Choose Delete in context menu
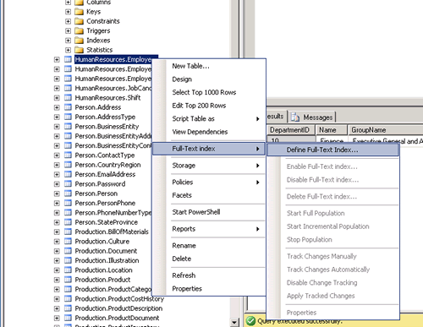Screen dimensions: 423x327 (x=209, y=259)
